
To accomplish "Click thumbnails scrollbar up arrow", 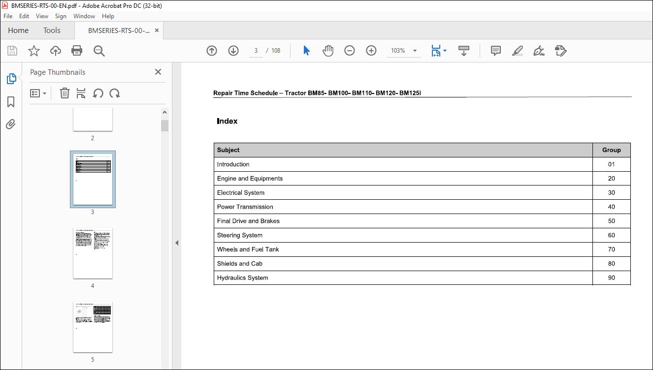I will (164, 112).
